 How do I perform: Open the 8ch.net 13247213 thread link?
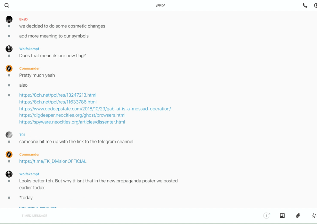point(58,95)
